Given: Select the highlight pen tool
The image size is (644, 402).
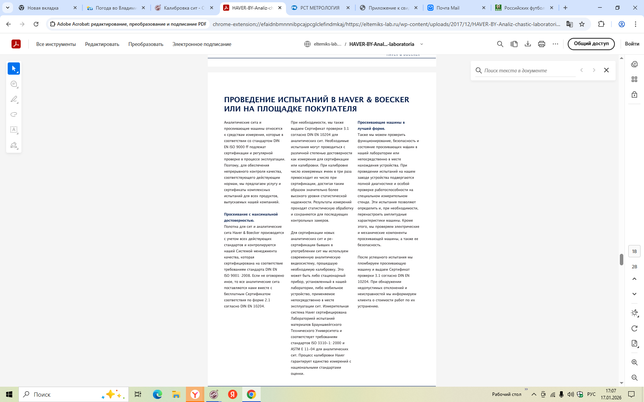Looking at the screenshot, I should click(14, 100).
